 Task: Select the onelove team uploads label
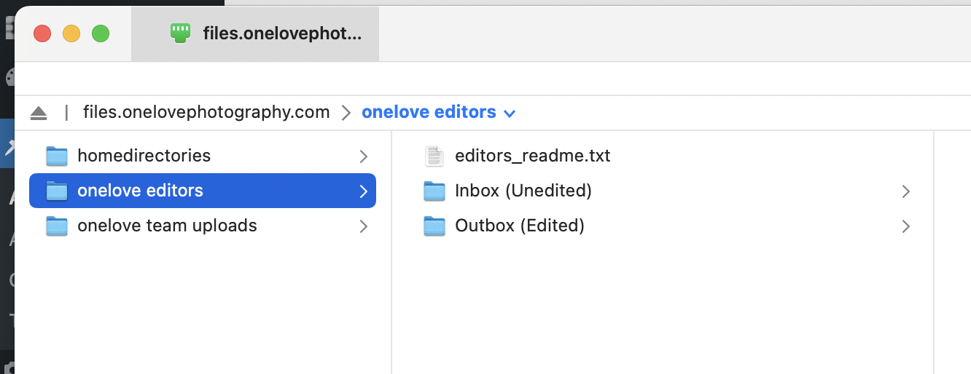167,226
